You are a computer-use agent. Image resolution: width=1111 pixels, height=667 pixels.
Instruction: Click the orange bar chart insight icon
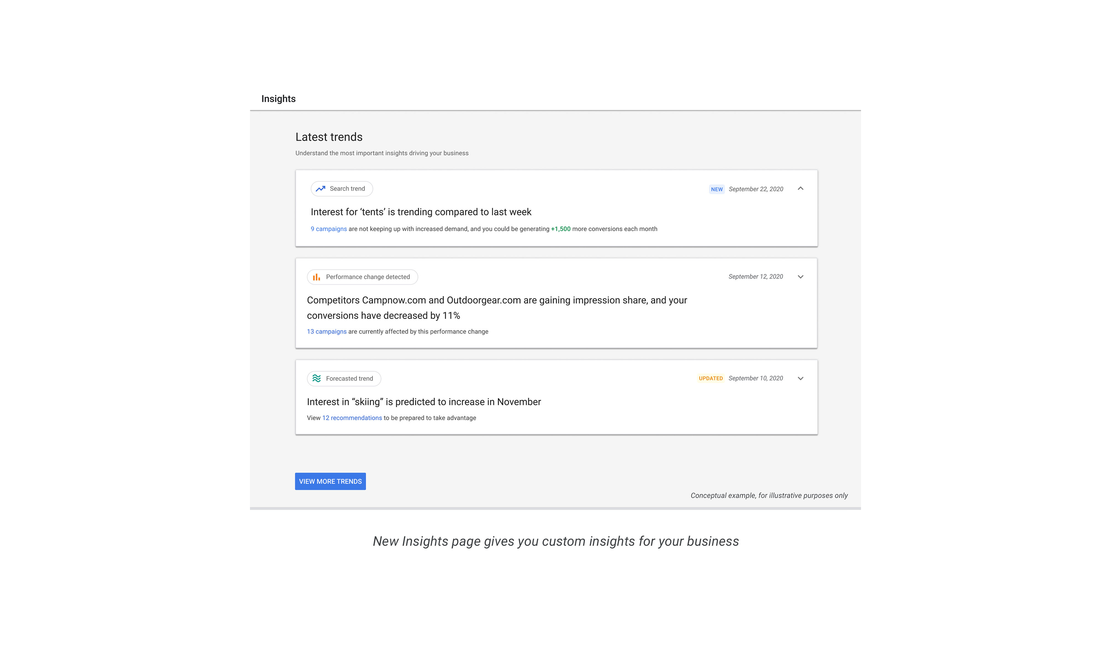[x=317, y=277]
